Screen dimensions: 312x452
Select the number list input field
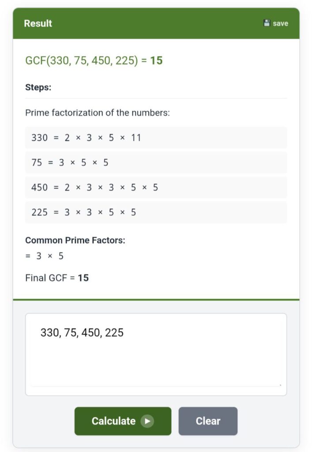click(156, 350)
